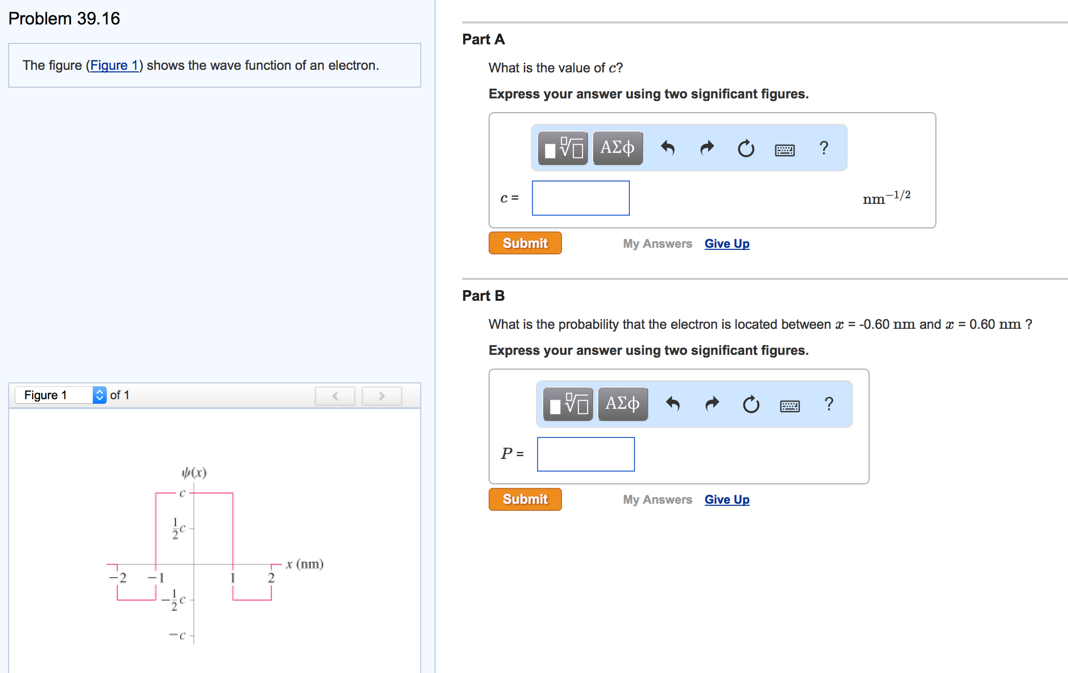Focus the c = answer input field

[x=580, y=198]
